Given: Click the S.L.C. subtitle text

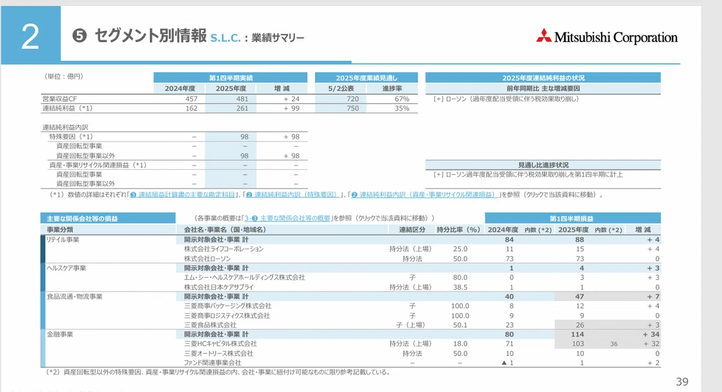Looking at the screenshot, I should pyautogui.click(x=226, y=39).
